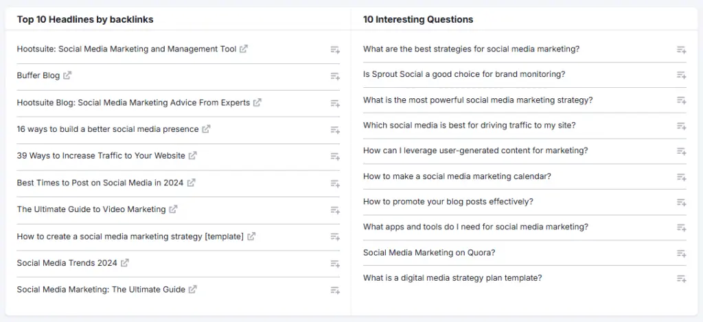Add 'user-generated content' question to list
Screen dimensions: 703x322
point(681,152)
